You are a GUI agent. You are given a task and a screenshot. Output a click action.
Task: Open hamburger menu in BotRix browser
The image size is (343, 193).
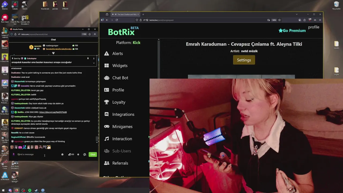[320, 20]
